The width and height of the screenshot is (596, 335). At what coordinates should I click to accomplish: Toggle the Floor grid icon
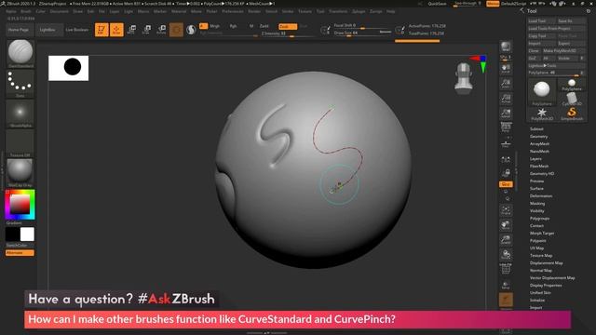pyautogui.click(x=506, y=144)
